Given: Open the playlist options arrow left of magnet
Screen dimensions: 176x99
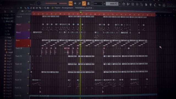Looking at the screenshot, I should click(18, 8).
